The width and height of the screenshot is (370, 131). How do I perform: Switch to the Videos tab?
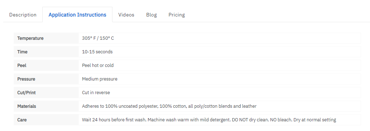(x=126, y=15)
